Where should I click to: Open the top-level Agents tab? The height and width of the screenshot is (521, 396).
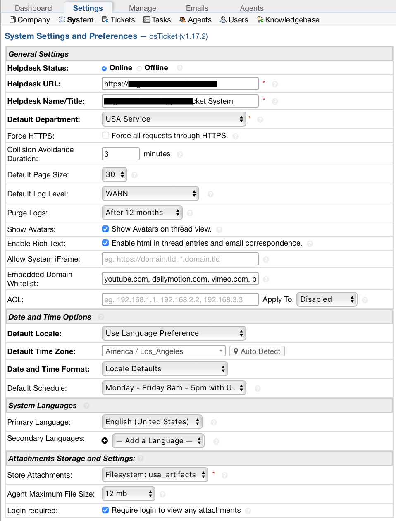click(x=252, y=8)
